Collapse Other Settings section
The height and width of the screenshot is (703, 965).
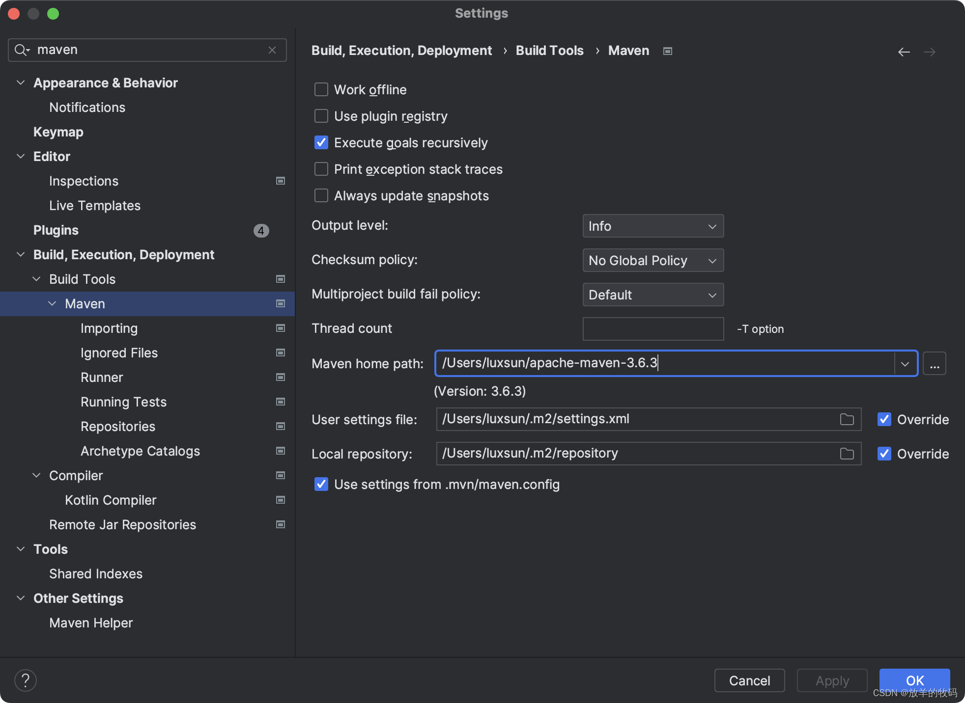point(21,598)
